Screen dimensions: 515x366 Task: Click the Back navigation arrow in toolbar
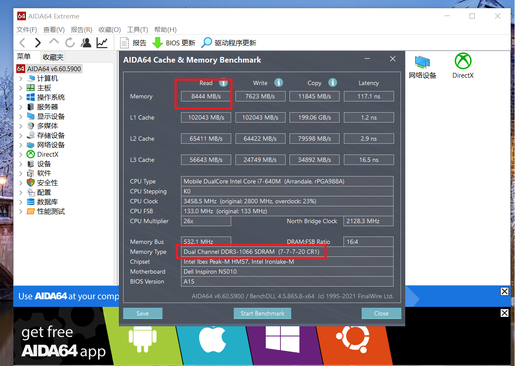[22, 42]
